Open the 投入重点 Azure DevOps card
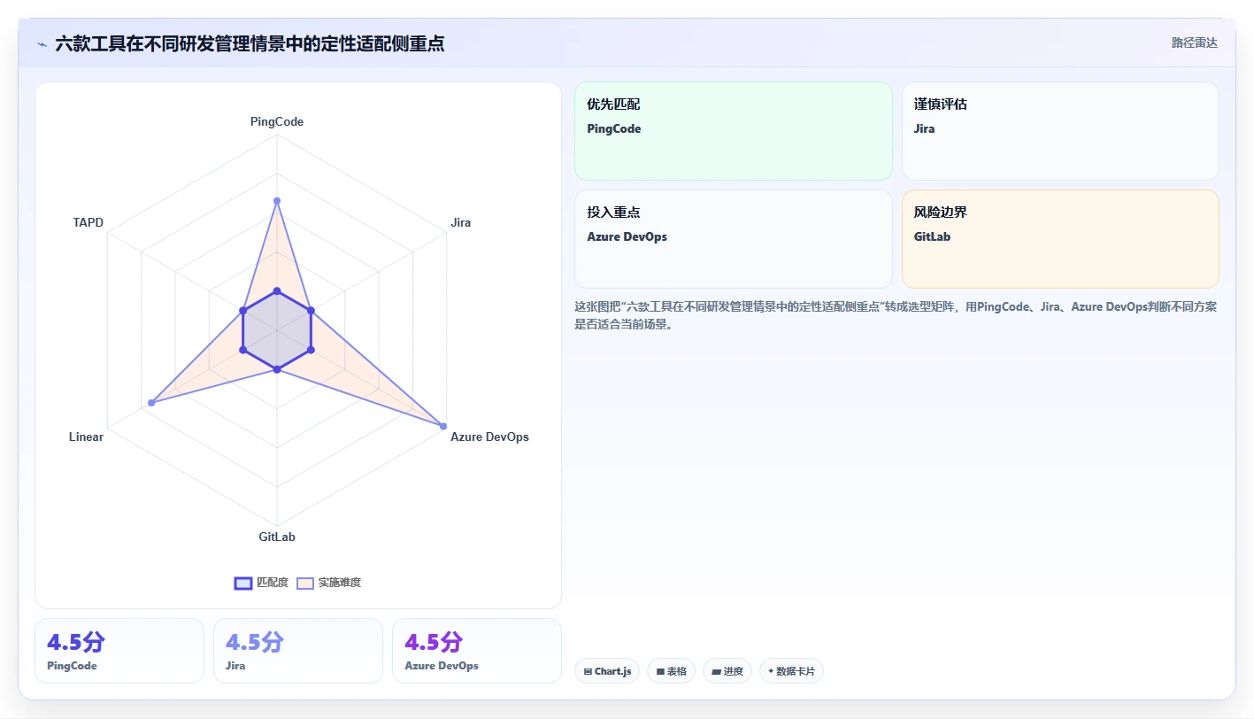This screenshot has height=719, width=1254. (733, 239)
